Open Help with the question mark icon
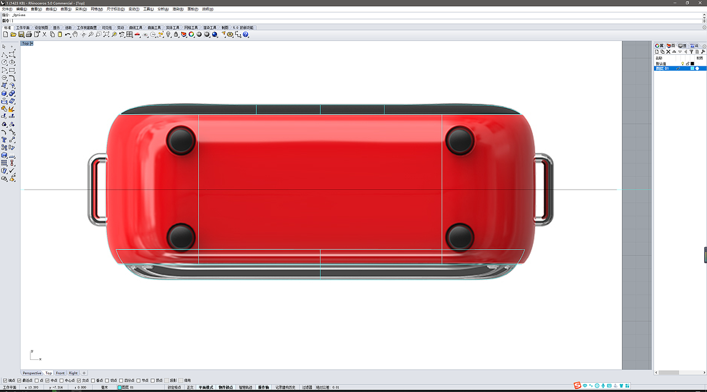707x392 pixels. click(245, 34)
